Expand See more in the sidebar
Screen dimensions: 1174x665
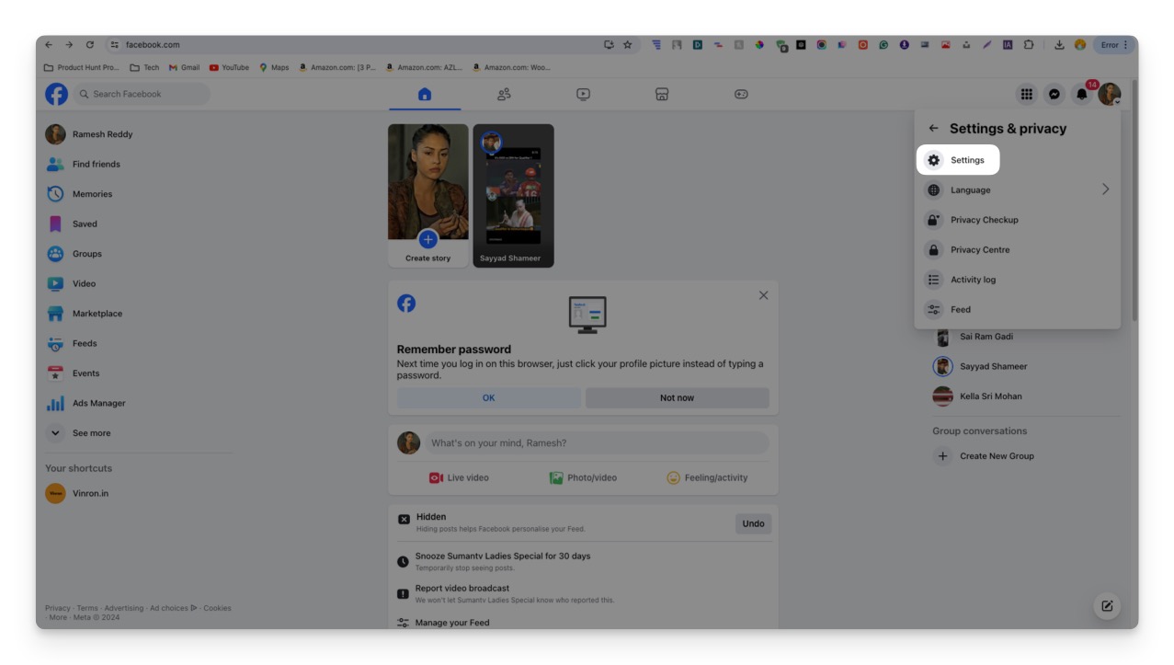[x=88, y=432]
